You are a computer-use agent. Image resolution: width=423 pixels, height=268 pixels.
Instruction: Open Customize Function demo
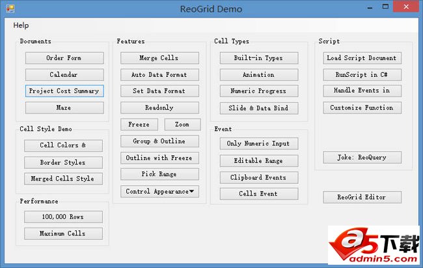pyautogui.click(x=362, y=108)
